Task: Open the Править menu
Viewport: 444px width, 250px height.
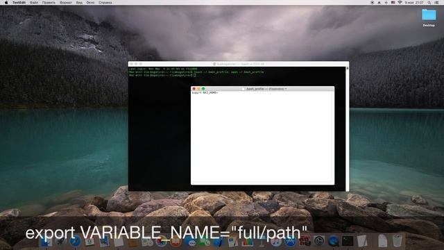Action: click(x=49, y=3)
